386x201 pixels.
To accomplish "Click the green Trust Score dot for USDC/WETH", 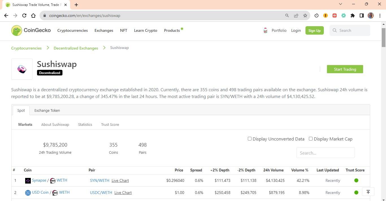I will click(x=356, y=193).
